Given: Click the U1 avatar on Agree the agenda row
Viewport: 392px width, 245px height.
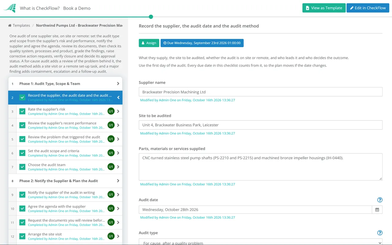Looking at the screenshot, I should (x=111, y=208).
